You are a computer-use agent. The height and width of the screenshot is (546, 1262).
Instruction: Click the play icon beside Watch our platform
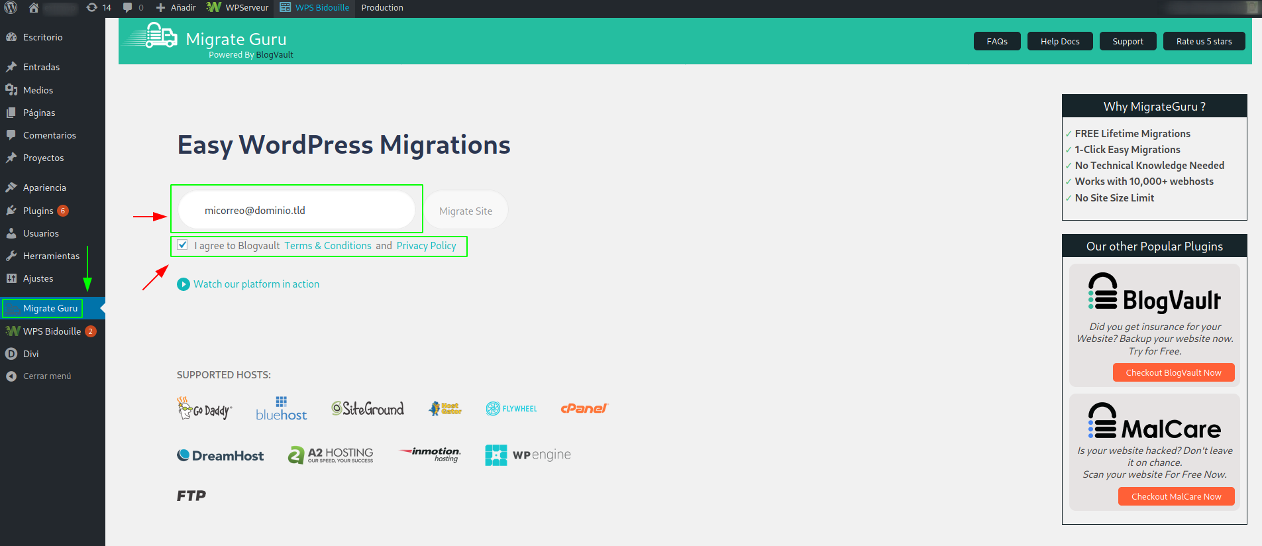pyautogui.click(x=184, y=284)
